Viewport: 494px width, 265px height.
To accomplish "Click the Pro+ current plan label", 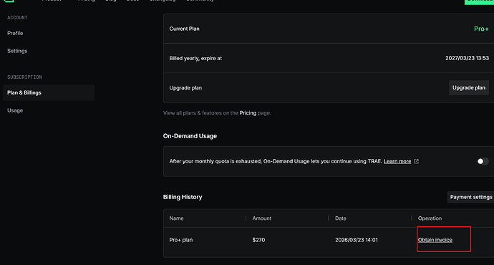I will 481,29.
